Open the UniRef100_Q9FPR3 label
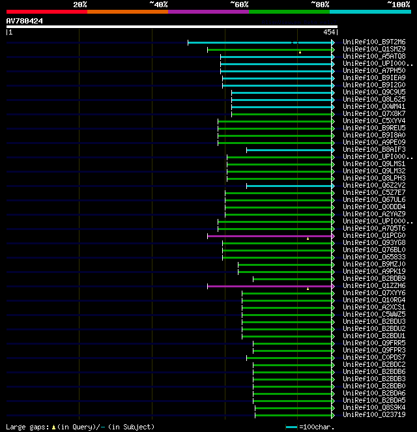 (x=374, y=350)
